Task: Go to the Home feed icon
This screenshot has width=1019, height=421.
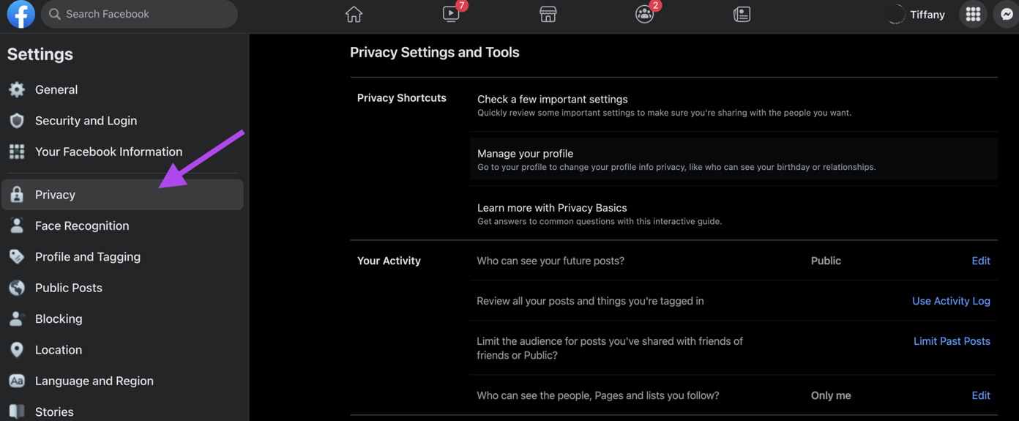Action: (354, 14)
